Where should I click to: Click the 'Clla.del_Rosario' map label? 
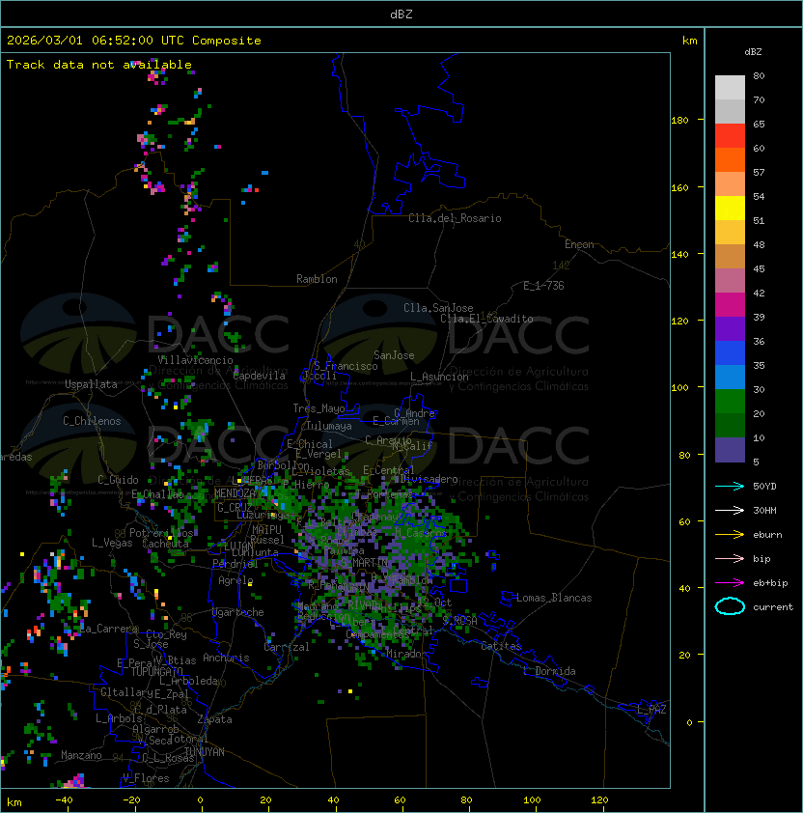[455, 219]
